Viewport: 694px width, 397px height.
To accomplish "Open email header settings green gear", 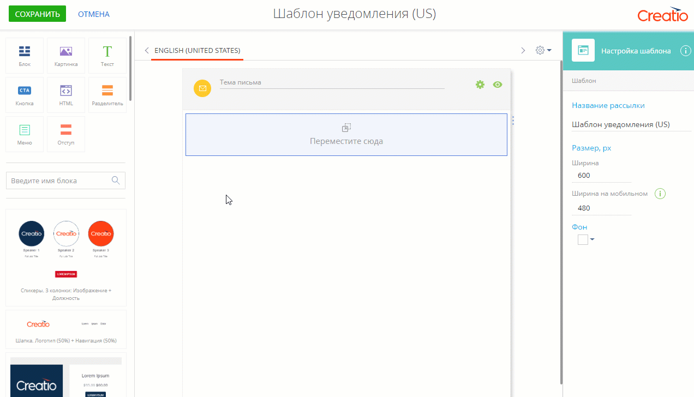I will tap(480, 85).
